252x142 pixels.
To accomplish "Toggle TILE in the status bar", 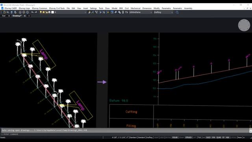I will click(x=200, y=138).
